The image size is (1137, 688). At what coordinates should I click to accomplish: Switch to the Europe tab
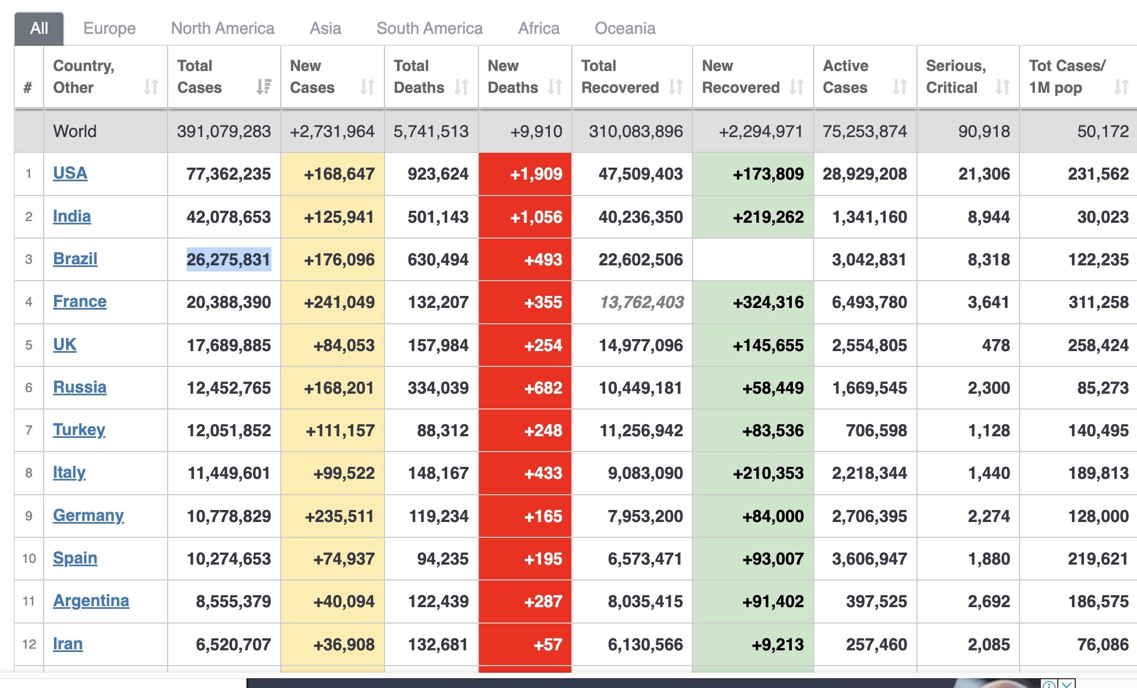click(109, 28)
